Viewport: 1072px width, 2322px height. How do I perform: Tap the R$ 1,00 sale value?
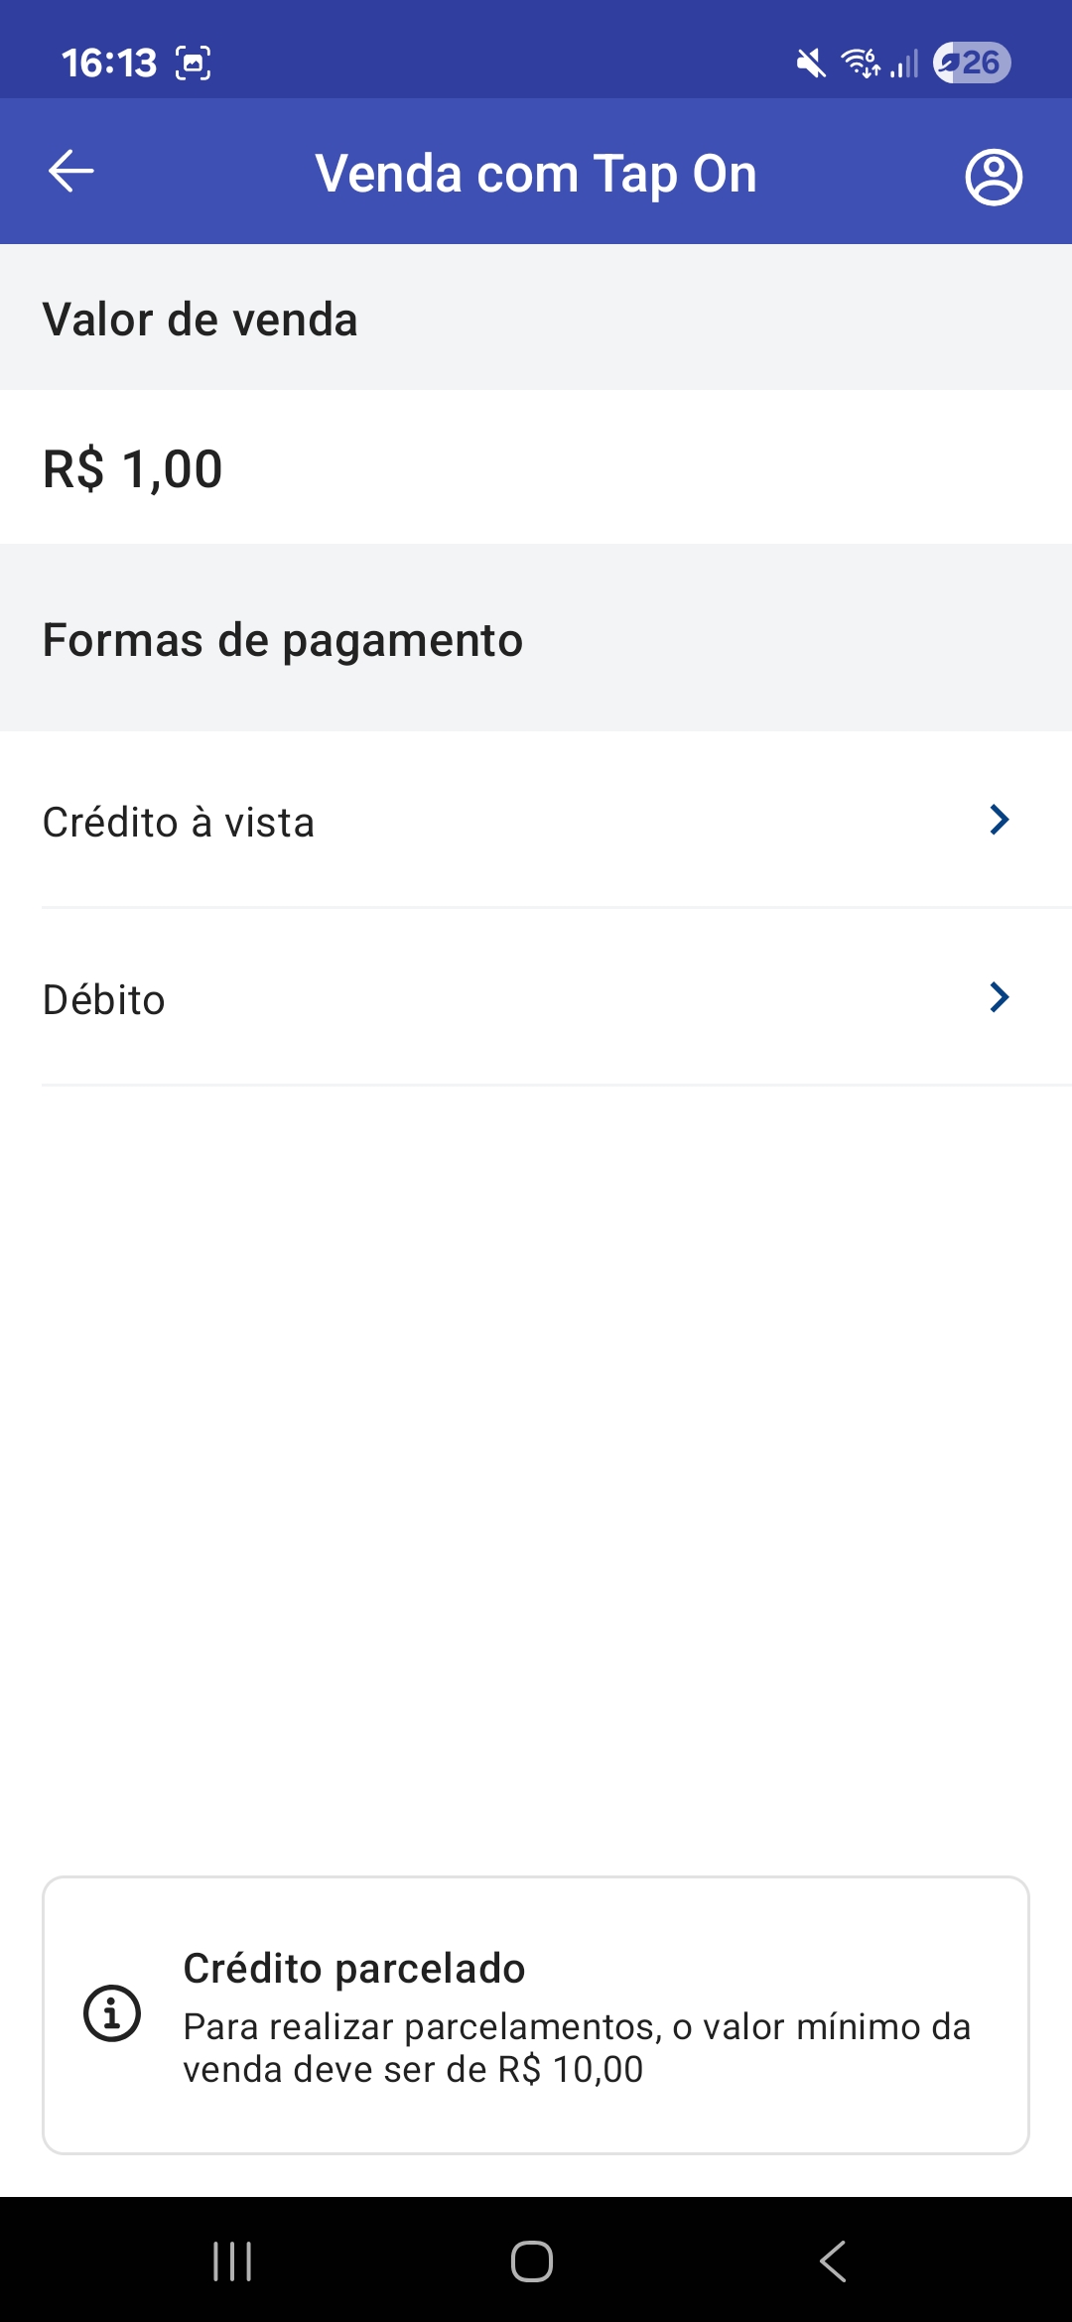coord(133,468)
